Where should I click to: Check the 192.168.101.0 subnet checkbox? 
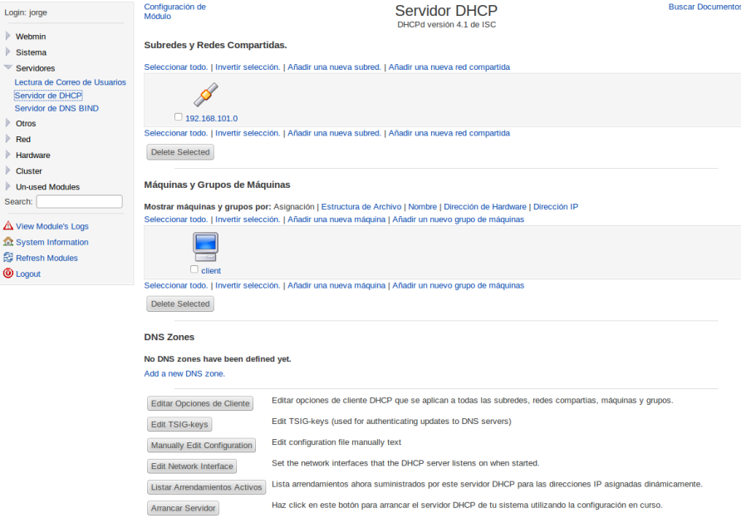pyautogui.click(x=178, y=117)
